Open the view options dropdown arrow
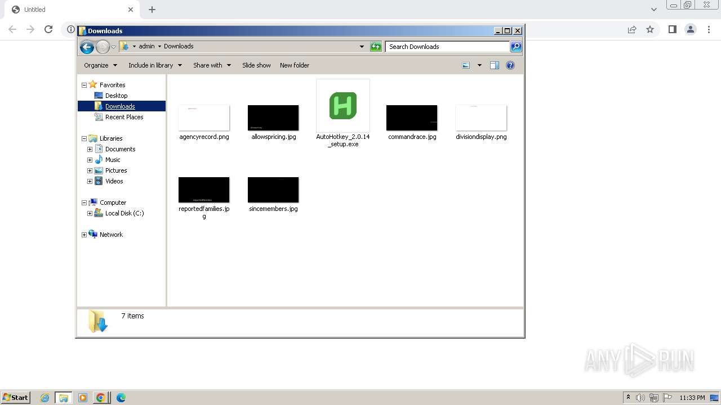Screen dimensions: 721x405 click(479, 65)
